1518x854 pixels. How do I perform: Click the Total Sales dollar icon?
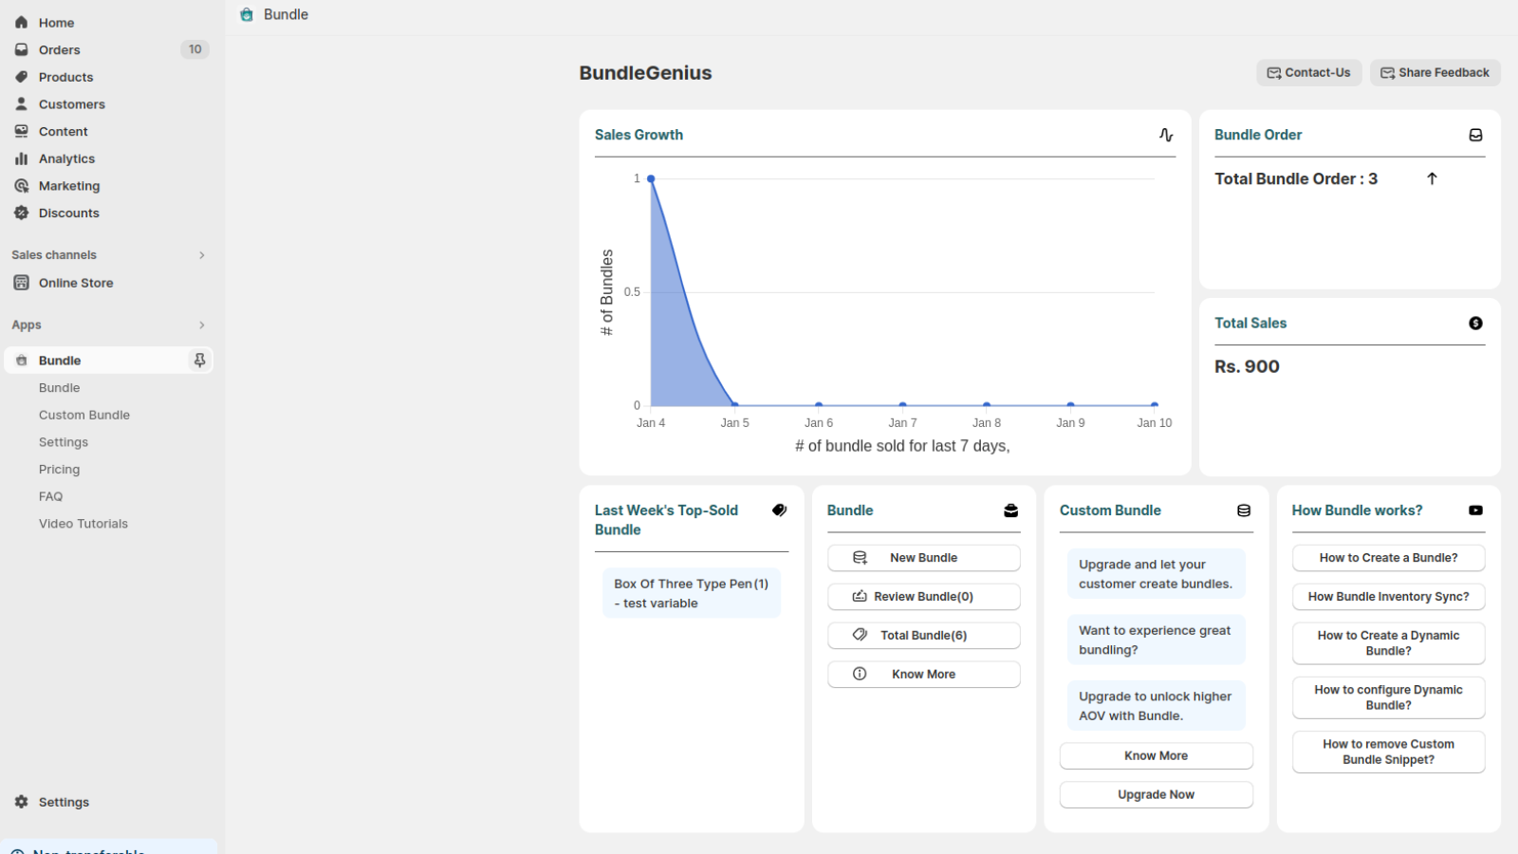coord(1476,324)
